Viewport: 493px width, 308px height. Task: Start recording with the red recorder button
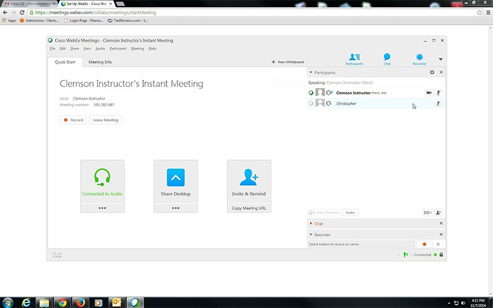coord(424,244)
